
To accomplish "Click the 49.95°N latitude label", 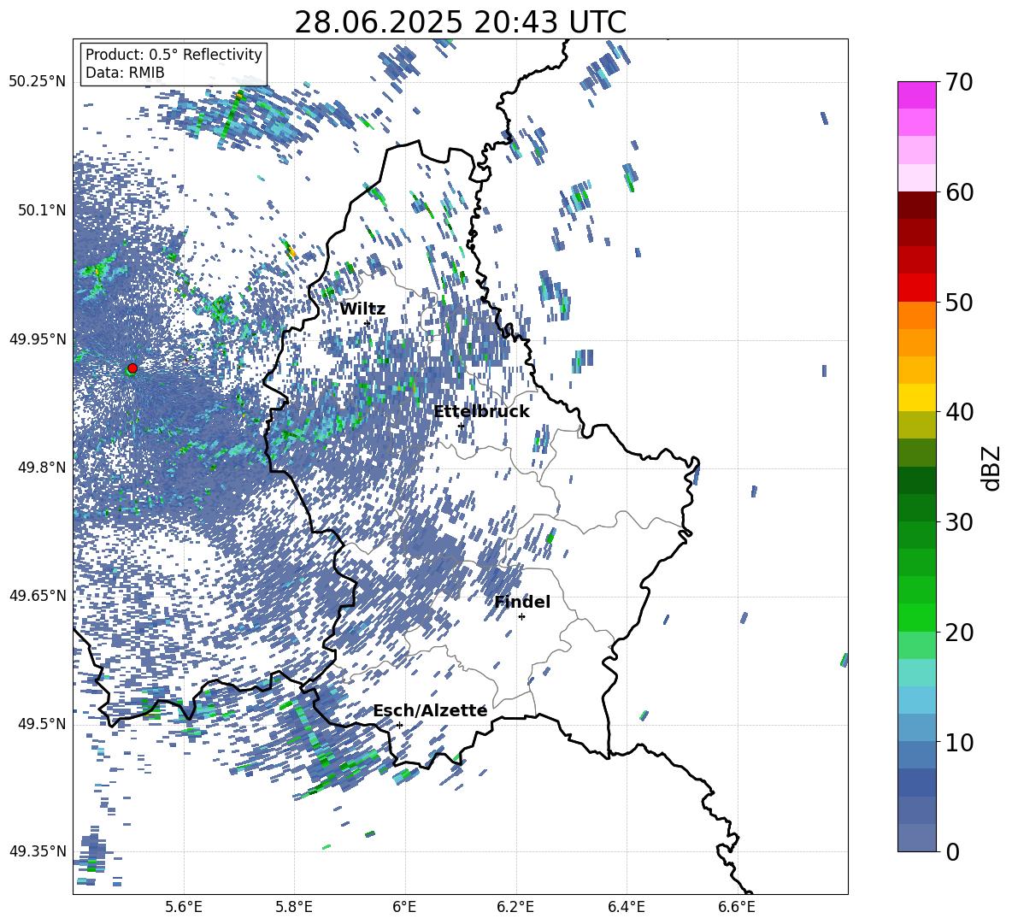I will [x=38, y=338].
